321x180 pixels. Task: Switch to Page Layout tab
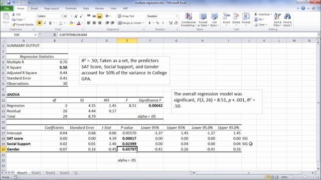(51, 8)
